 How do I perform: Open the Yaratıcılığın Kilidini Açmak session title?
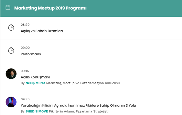click(78, 105)
